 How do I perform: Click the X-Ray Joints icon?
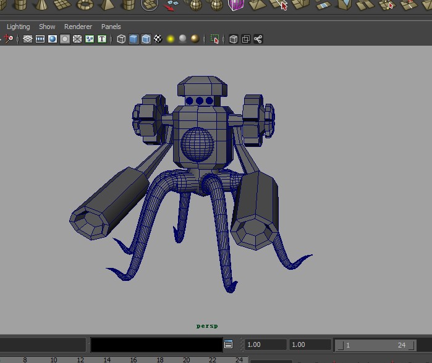tap(258, 39)
